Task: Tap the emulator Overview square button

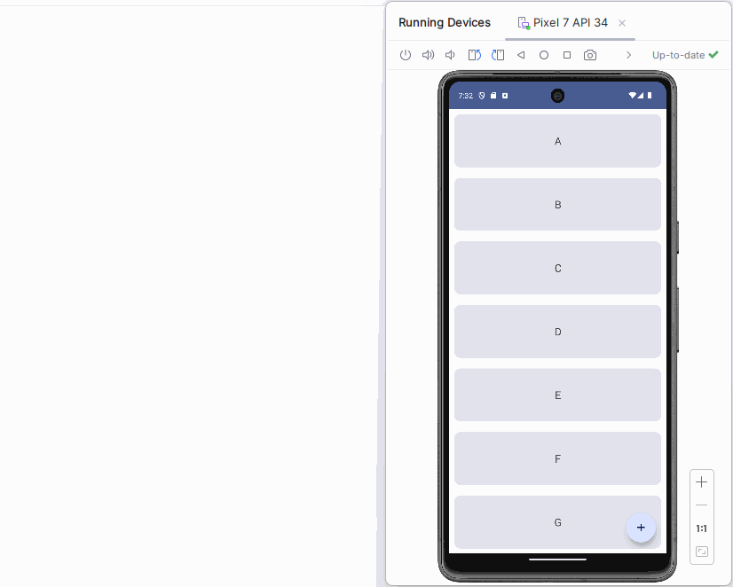Action: coord(567,55)
